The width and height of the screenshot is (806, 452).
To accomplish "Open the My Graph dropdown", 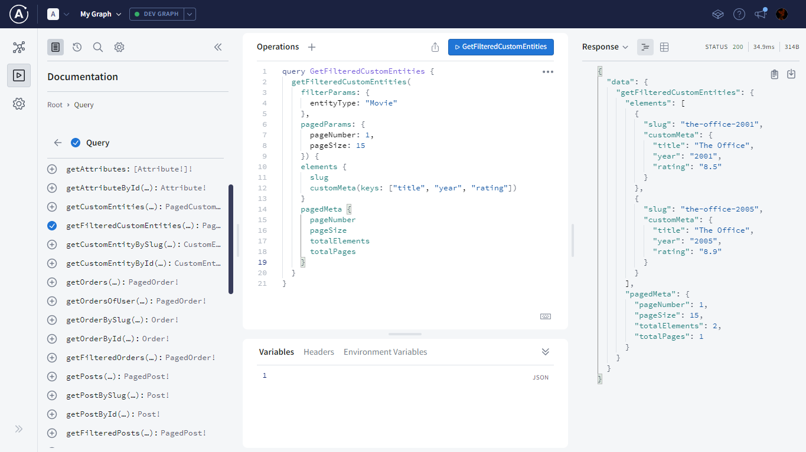I will (x=101, y=14).
